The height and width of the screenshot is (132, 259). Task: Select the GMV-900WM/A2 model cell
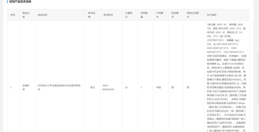point(108,87)
